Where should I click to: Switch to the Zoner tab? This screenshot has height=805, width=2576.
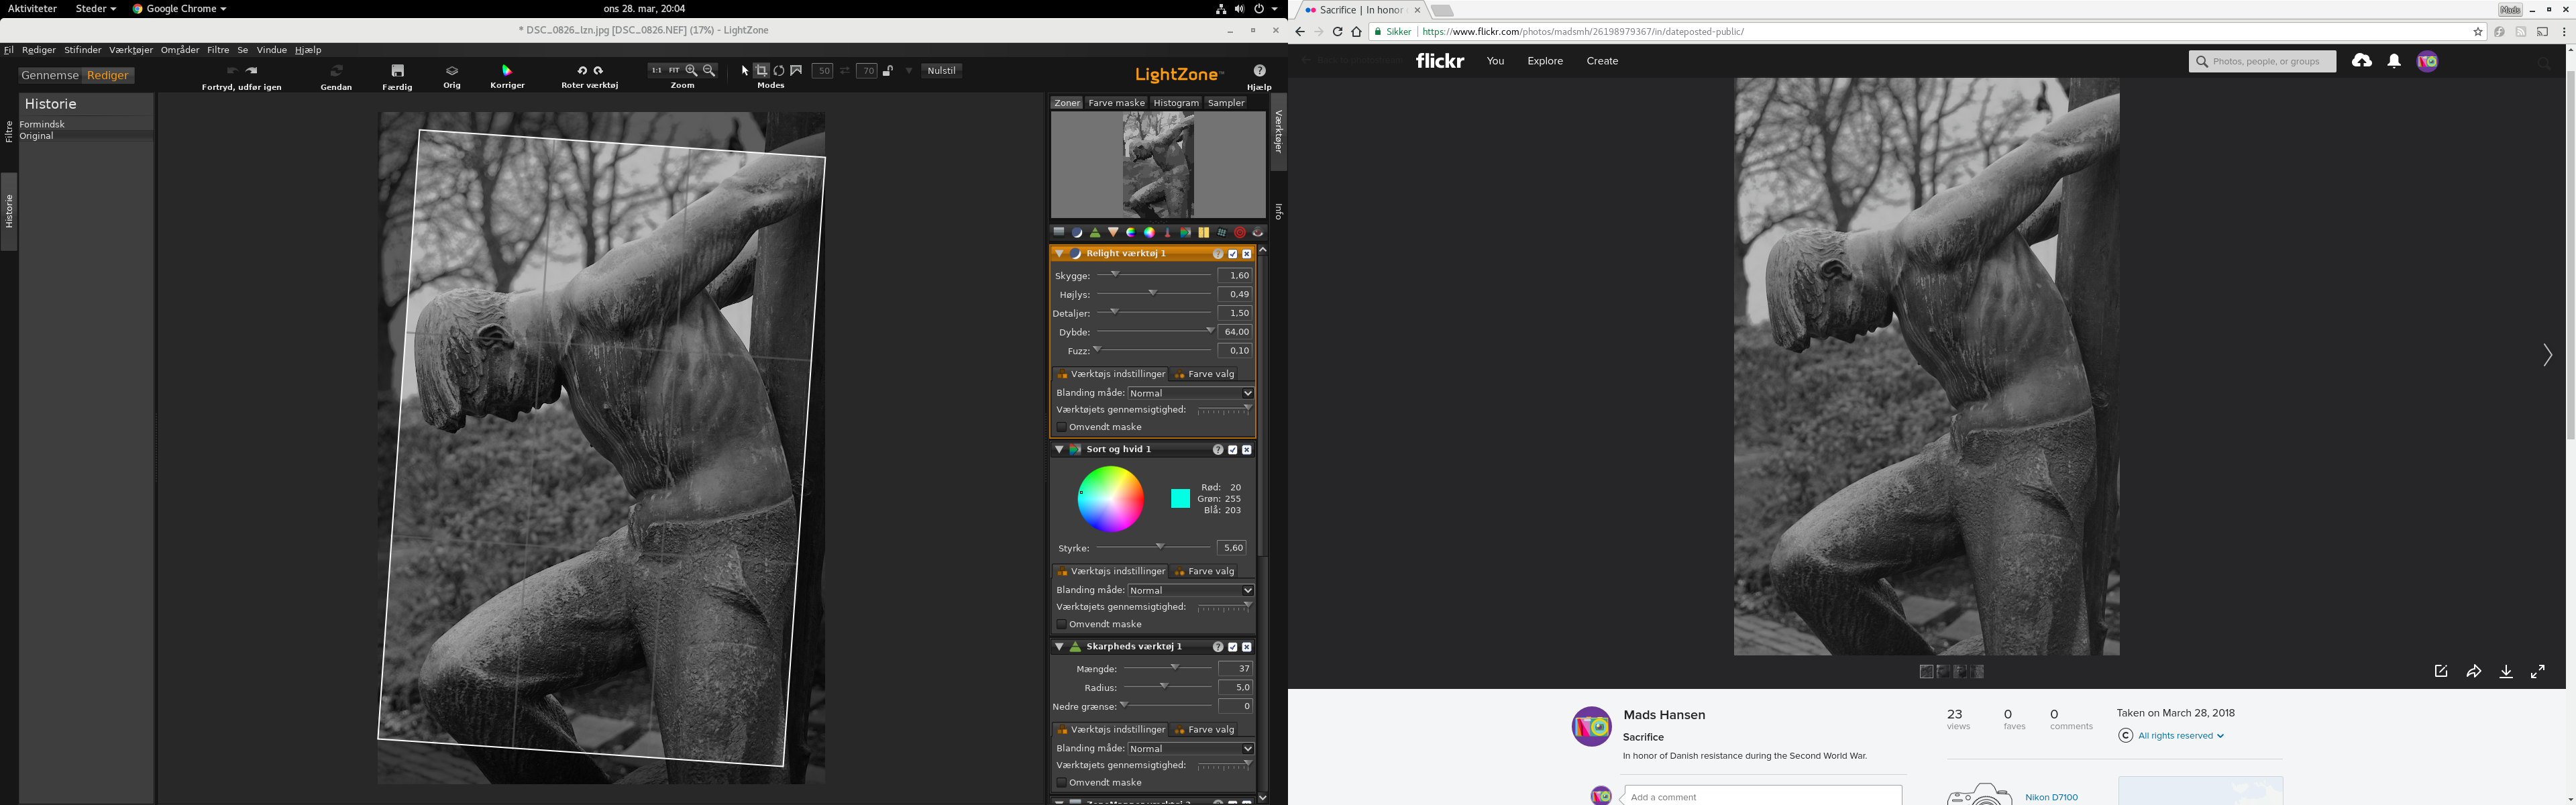point(1067,103)
